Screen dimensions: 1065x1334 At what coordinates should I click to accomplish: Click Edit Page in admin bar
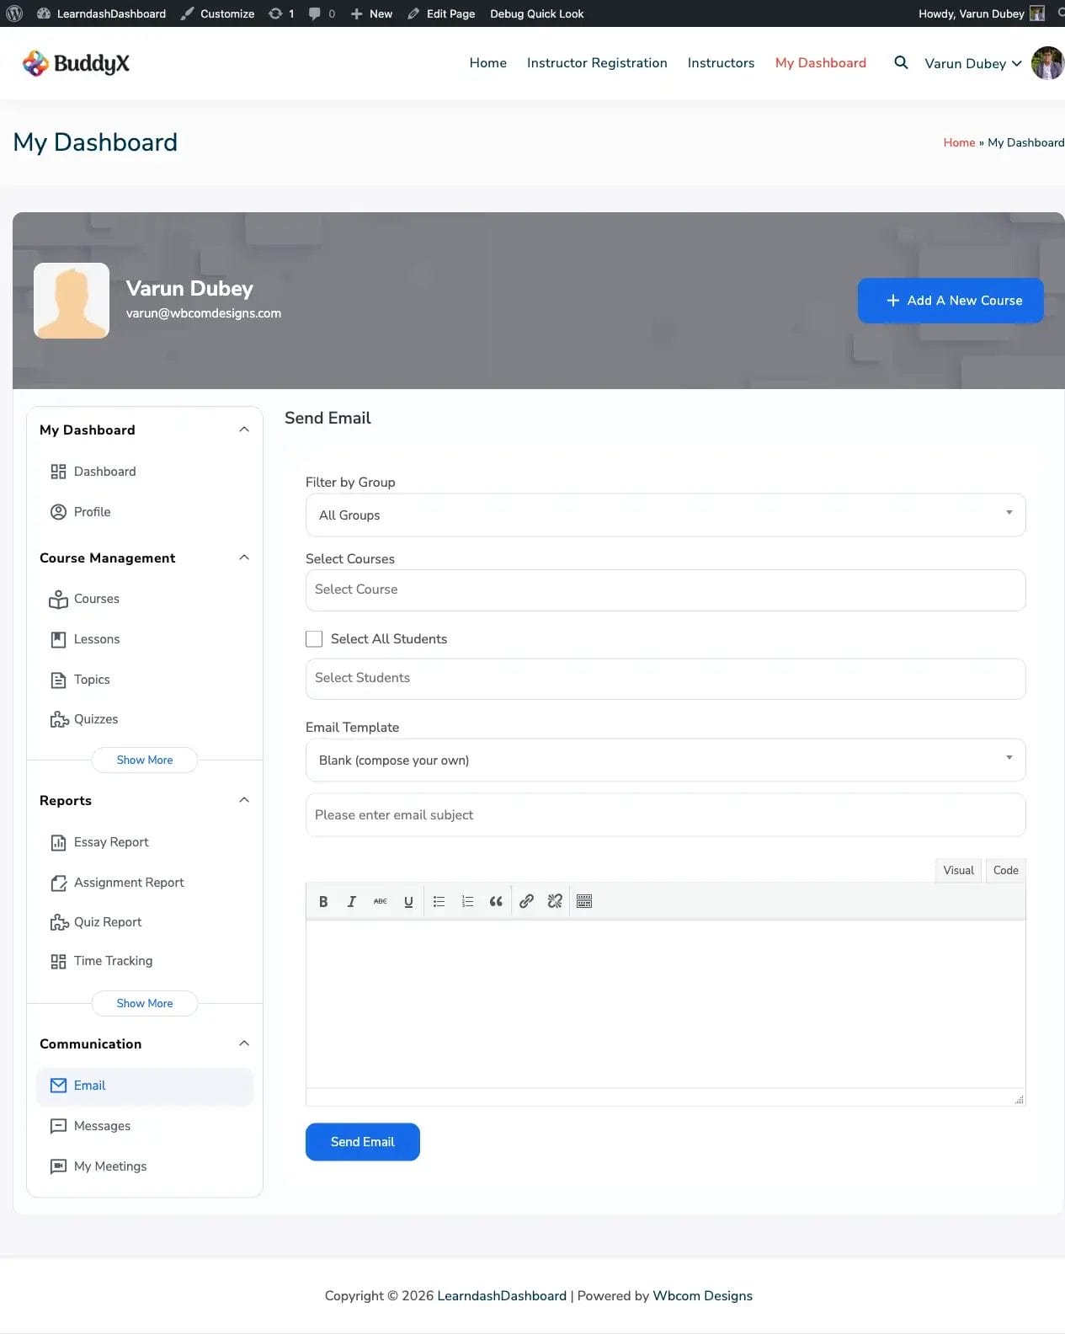(441, 13)
